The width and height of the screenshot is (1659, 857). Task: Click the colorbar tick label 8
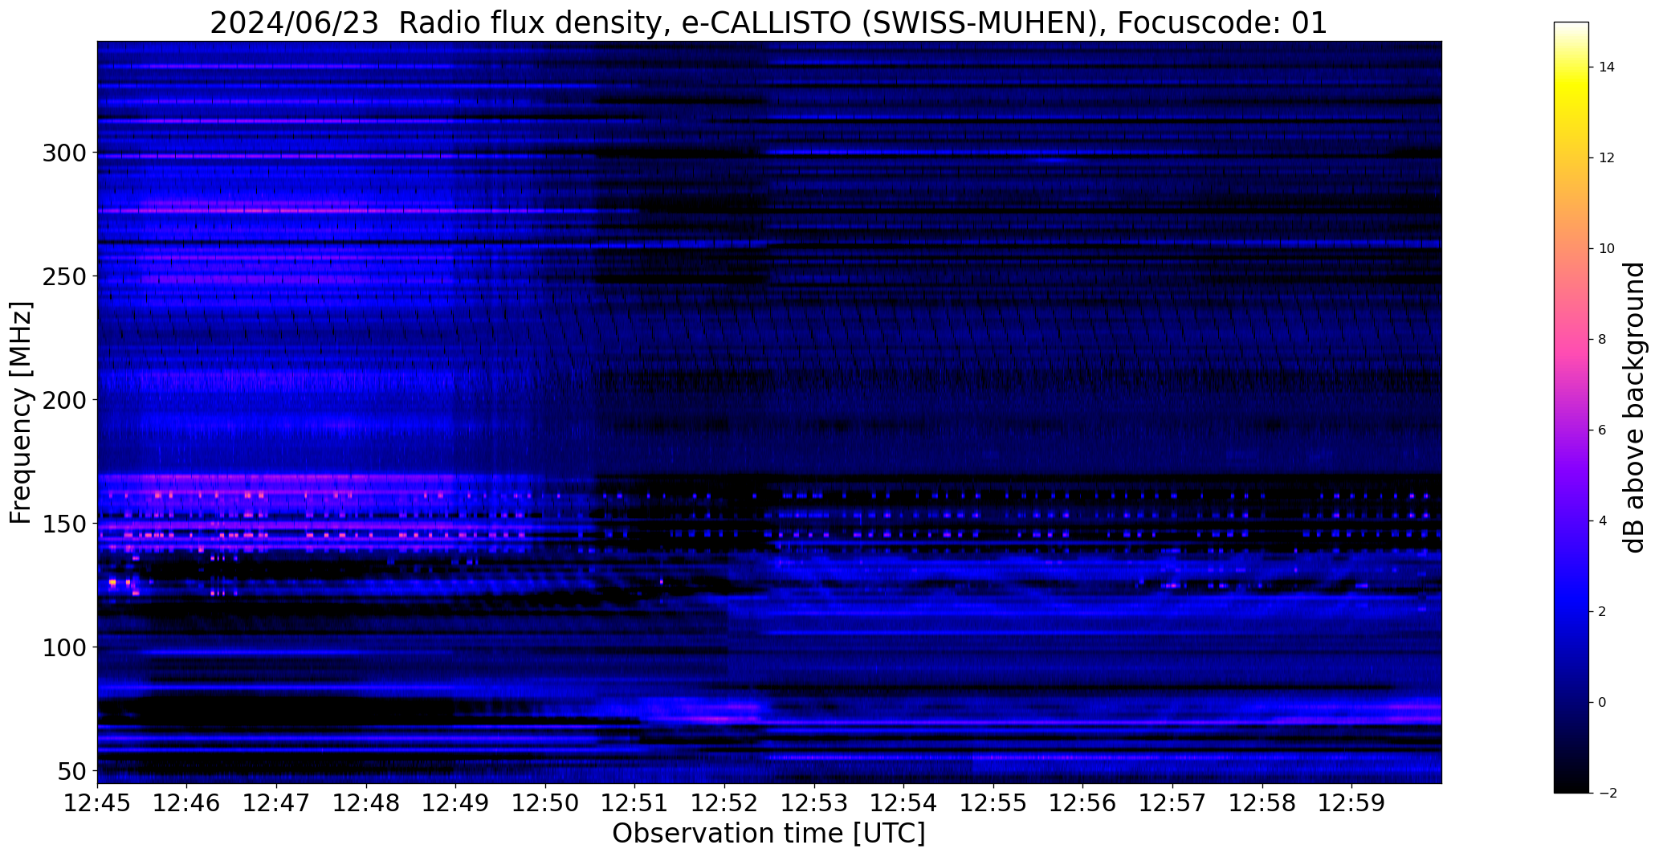1603,340
